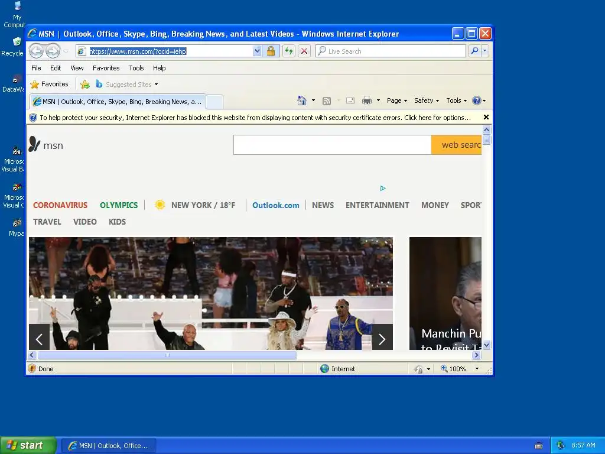Open the Page dropdown menu
Screen dimensions: 605x454
tap(396, 100)
